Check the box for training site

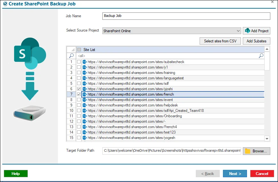pos(79,73)
